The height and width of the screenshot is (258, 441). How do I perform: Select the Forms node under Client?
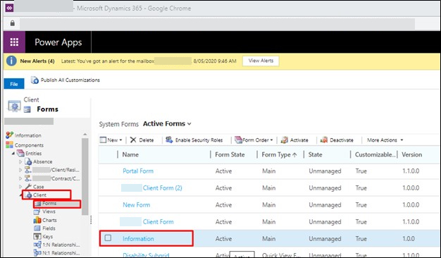coord(49,203)
